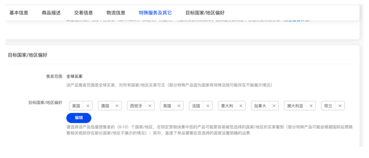
Task: Click the 荷兰 tag label
Action: click(328, 106)
